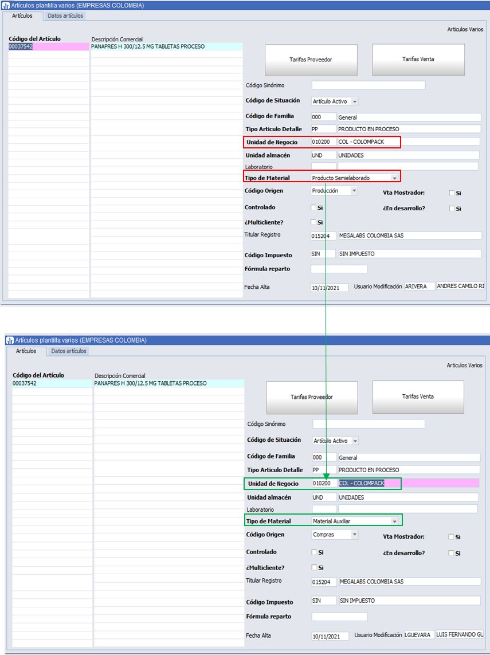Switch to Datos artículos tab in upper window
The height and width of the screenshot is (655, 490).
coord(65,16)
